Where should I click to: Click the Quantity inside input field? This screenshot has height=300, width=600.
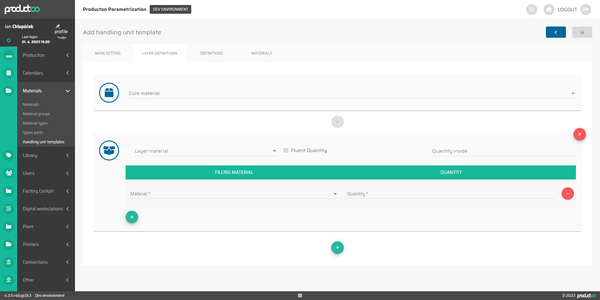point(503,151)
